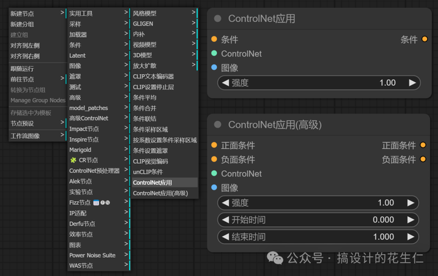Click the green icon beside CR节点
The height and width of the screenshot is (276, 438).
(73, 160)
